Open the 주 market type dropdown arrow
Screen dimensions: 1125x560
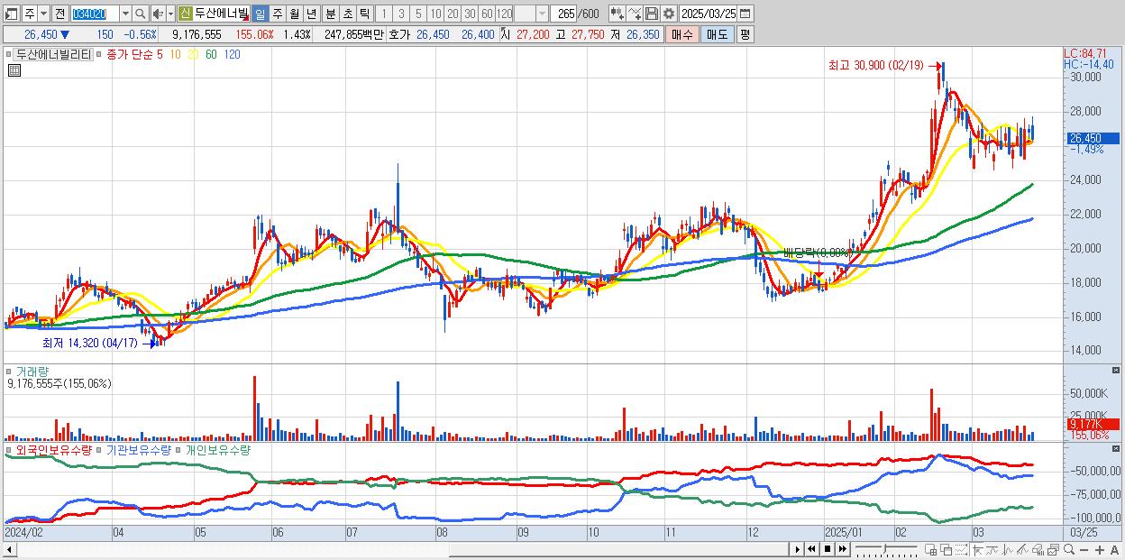coord(43,14)
